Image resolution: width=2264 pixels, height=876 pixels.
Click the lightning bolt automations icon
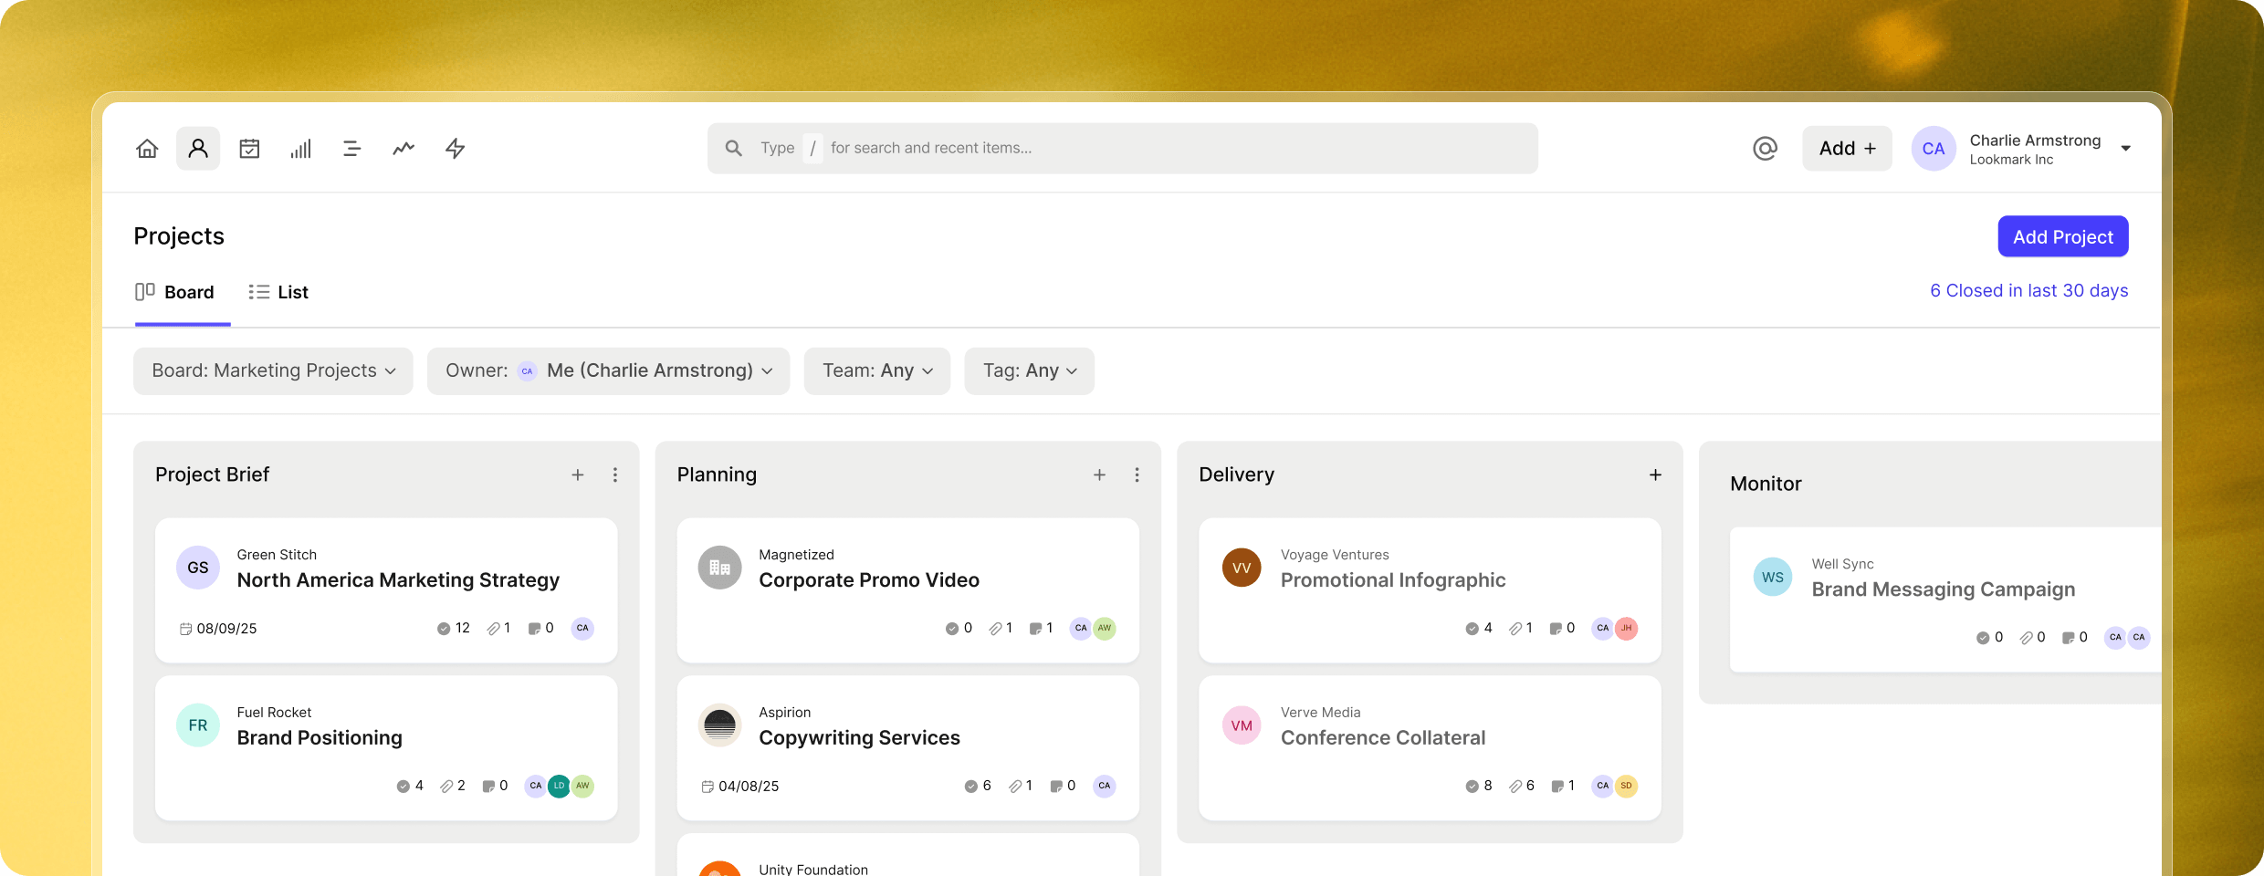(x=455, y=148)
